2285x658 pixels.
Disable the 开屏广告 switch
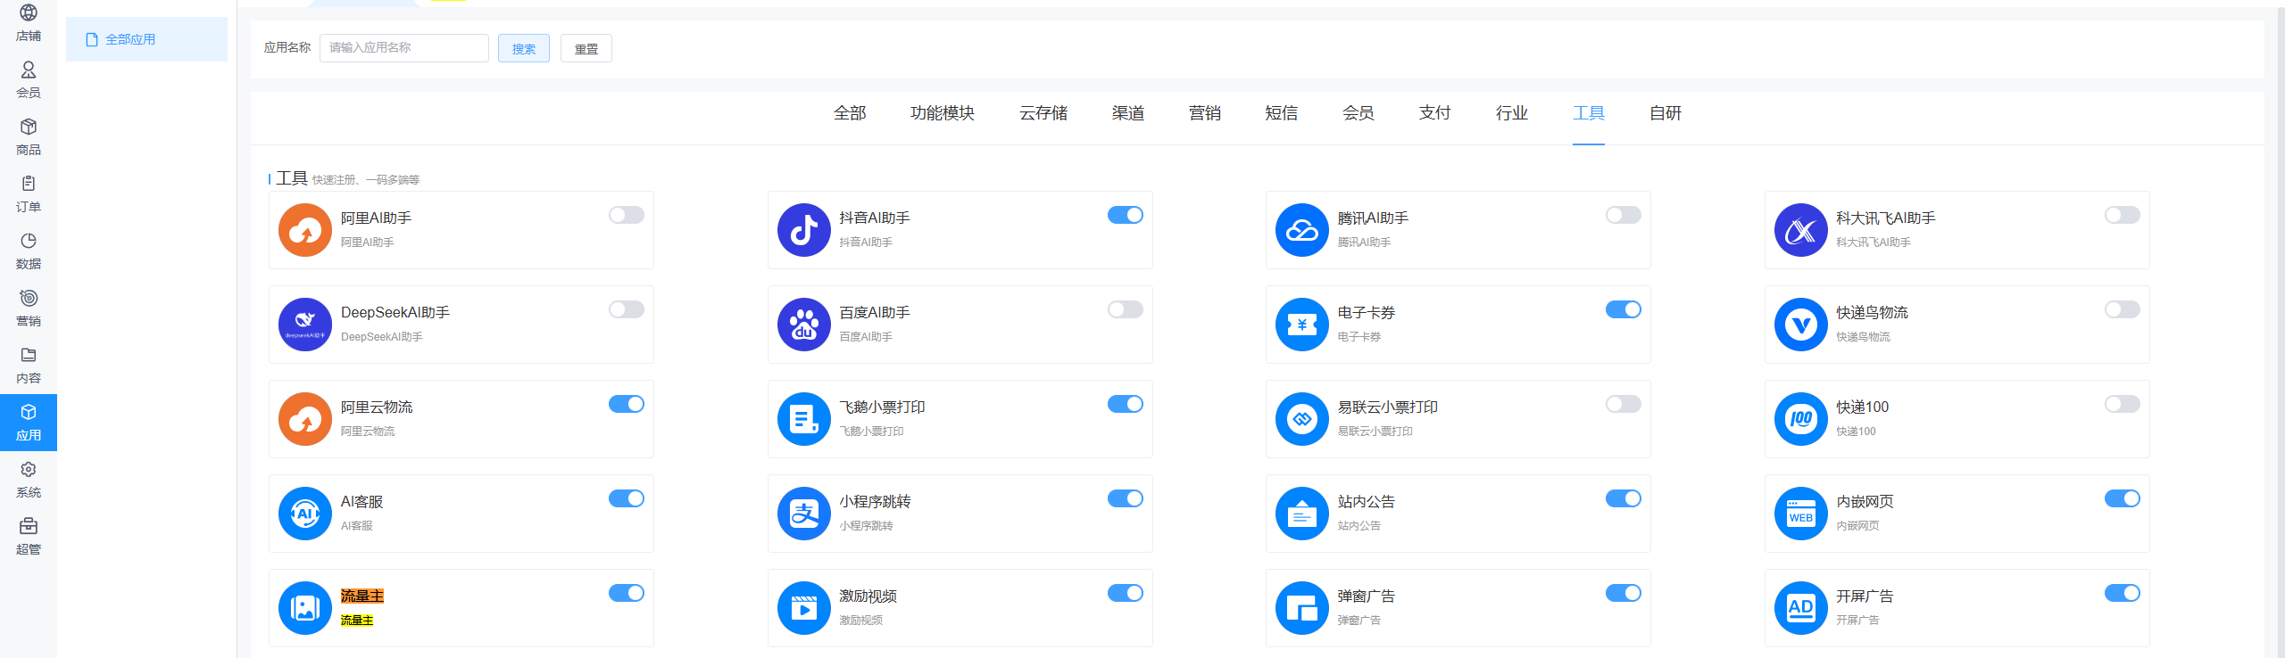[2123, 593]
